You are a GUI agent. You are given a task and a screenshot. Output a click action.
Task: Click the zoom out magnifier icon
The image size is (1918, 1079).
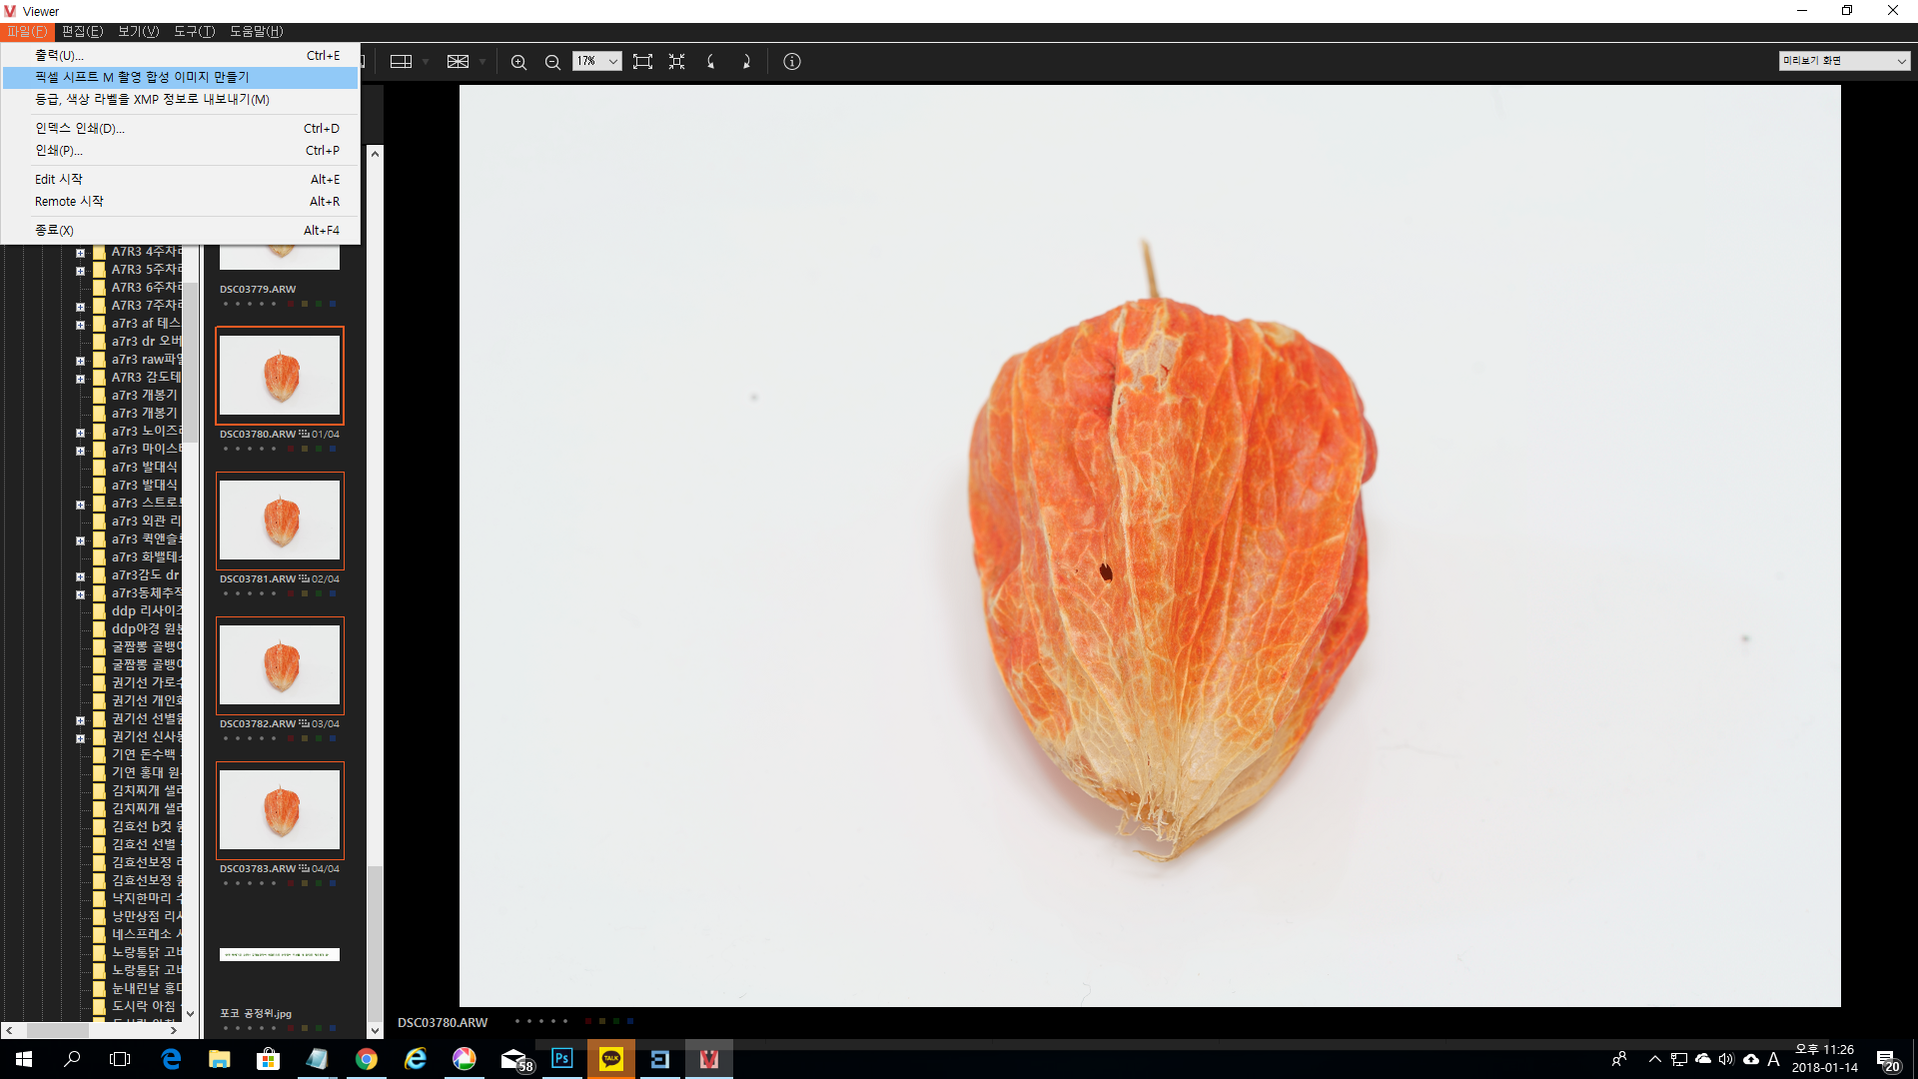pos(552,62)
